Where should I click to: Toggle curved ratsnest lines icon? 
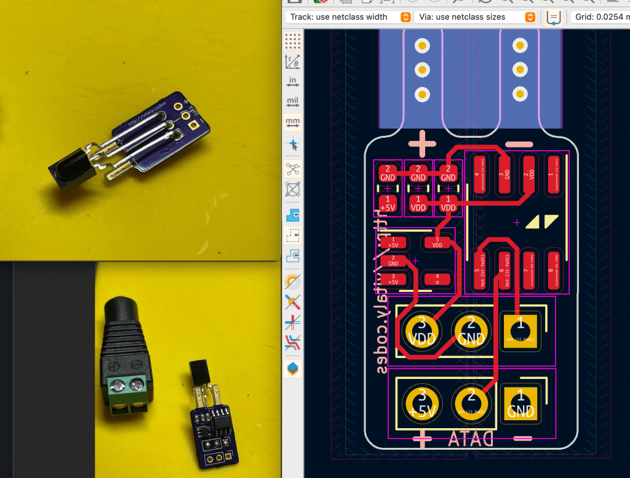click(x=293, y=189)
